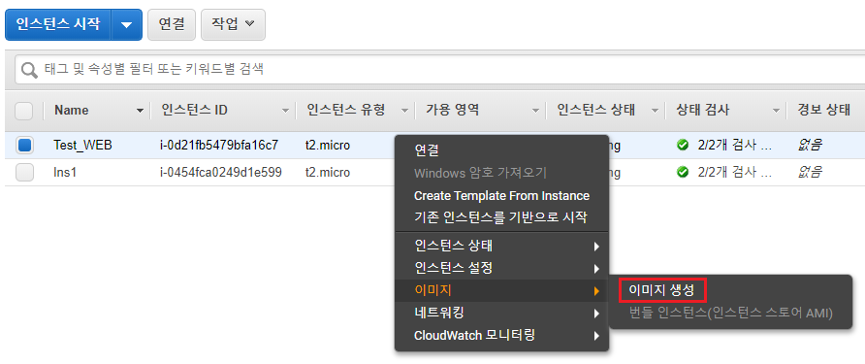Open the 가용 영역 column sort arrow
865x364 pixels.
coord(535,111)
